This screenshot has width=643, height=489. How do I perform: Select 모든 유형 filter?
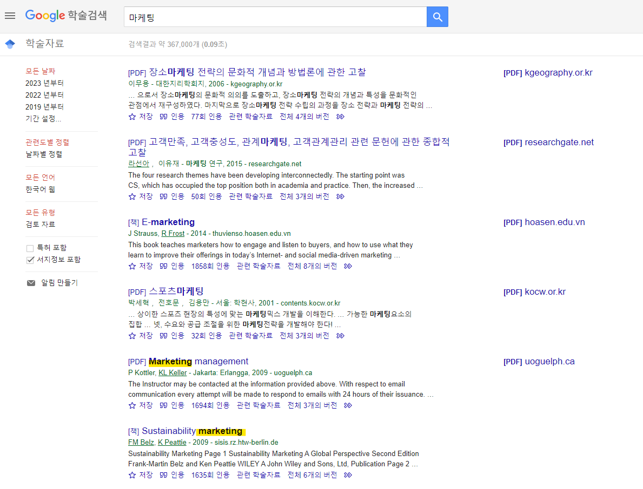pos(40,212)
